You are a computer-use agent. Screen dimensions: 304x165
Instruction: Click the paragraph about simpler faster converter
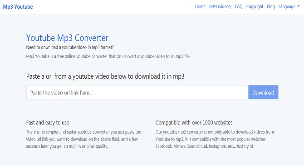[x=83, y=139]
